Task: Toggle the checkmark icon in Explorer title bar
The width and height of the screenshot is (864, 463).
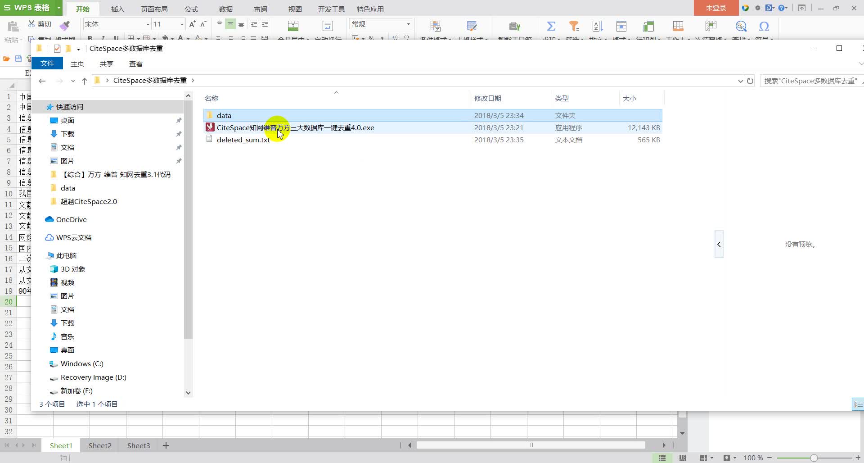Action: coord(57,48)
